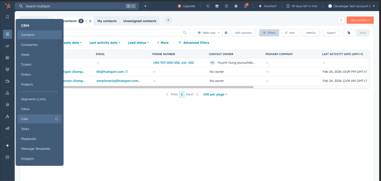Click the Search HubSpot field
This screenshot has height=181, width=381.
pos(77,6)
